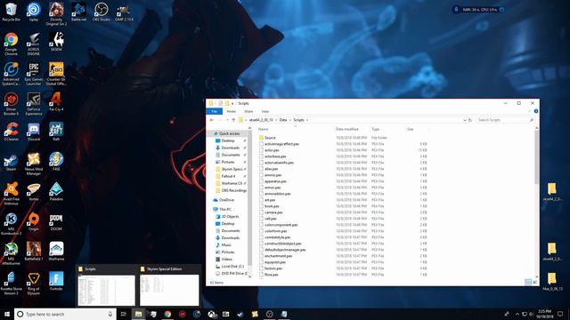Launch F4SE desktop shortcut
Viewport: 570px width, 320px height.
pos(56,162)
